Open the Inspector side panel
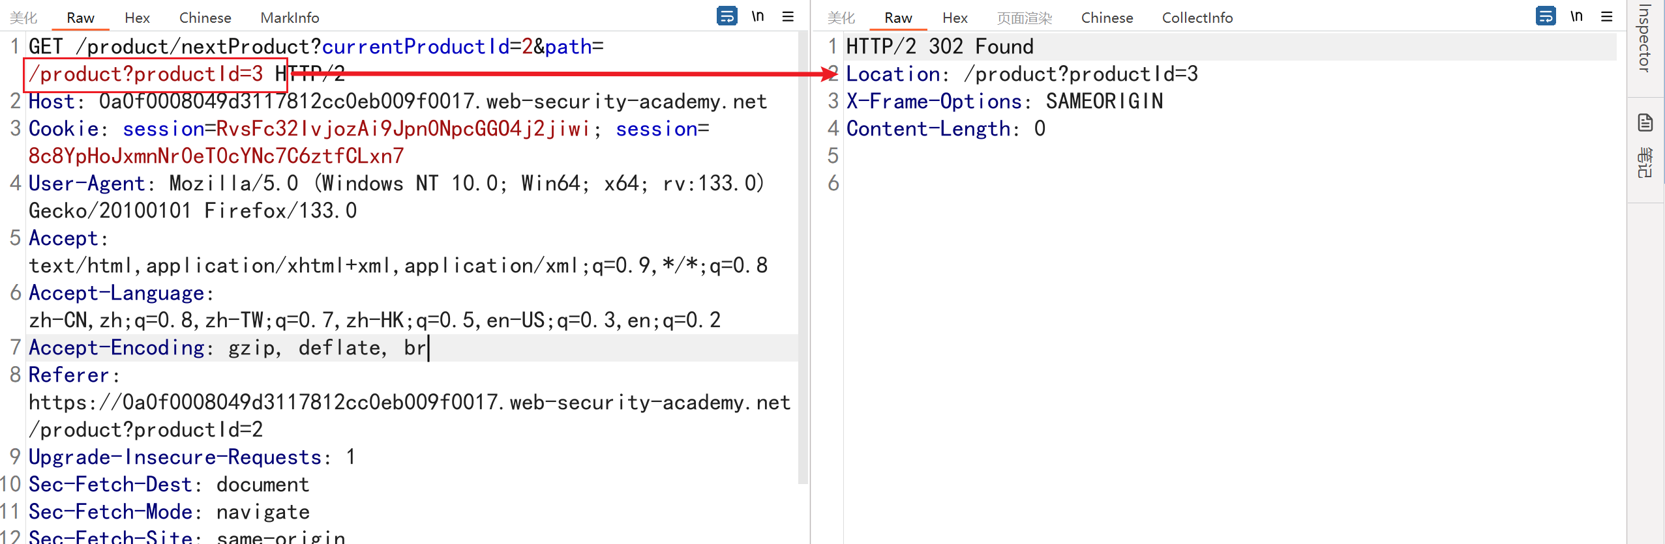Viewport: 1665px width, 544px height. point(1645,39)
